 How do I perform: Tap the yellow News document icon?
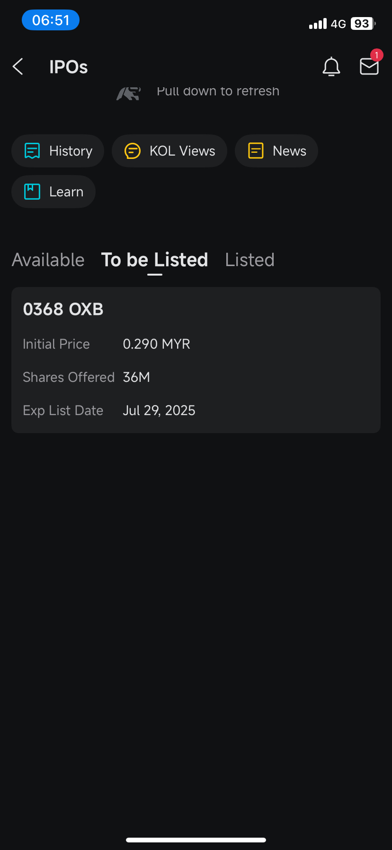coord(256,151)
